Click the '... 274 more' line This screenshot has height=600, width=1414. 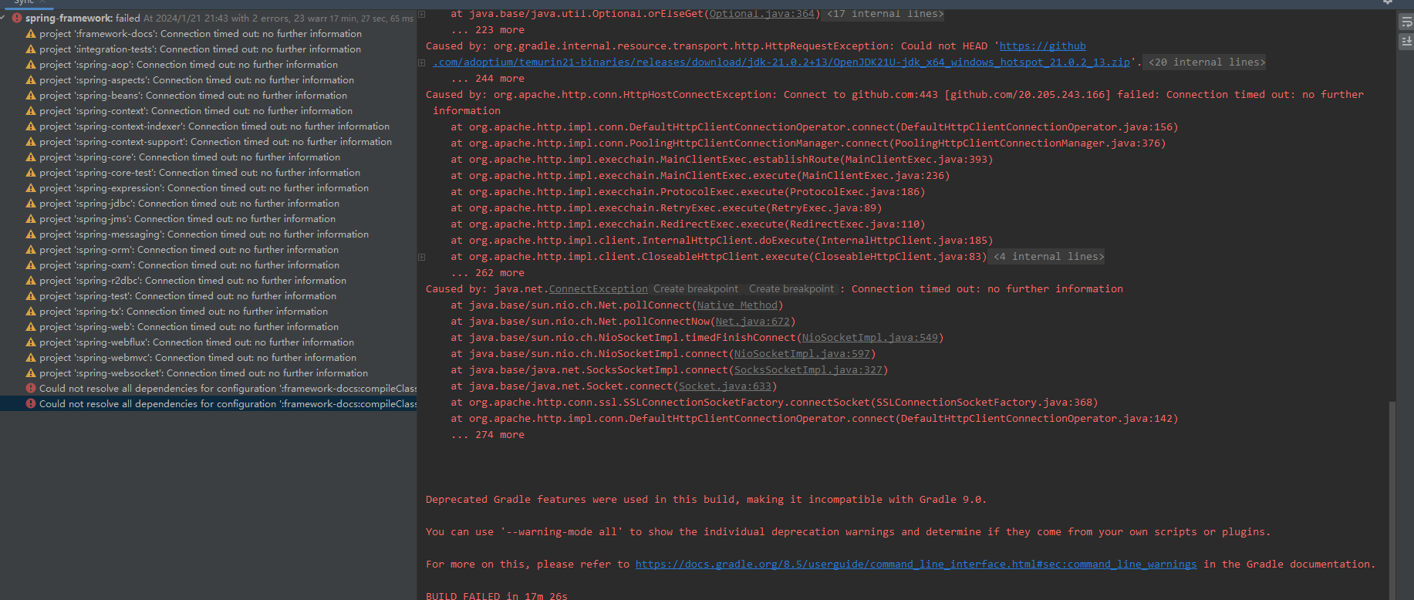pyautogui.click(x=488, y=435)
